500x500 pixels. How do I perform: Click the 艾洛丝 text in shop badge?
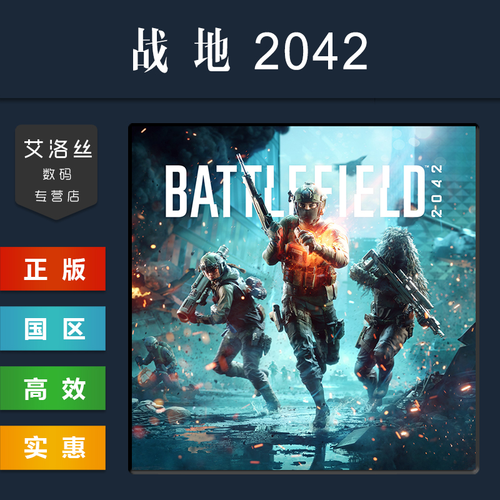point(57,149)
